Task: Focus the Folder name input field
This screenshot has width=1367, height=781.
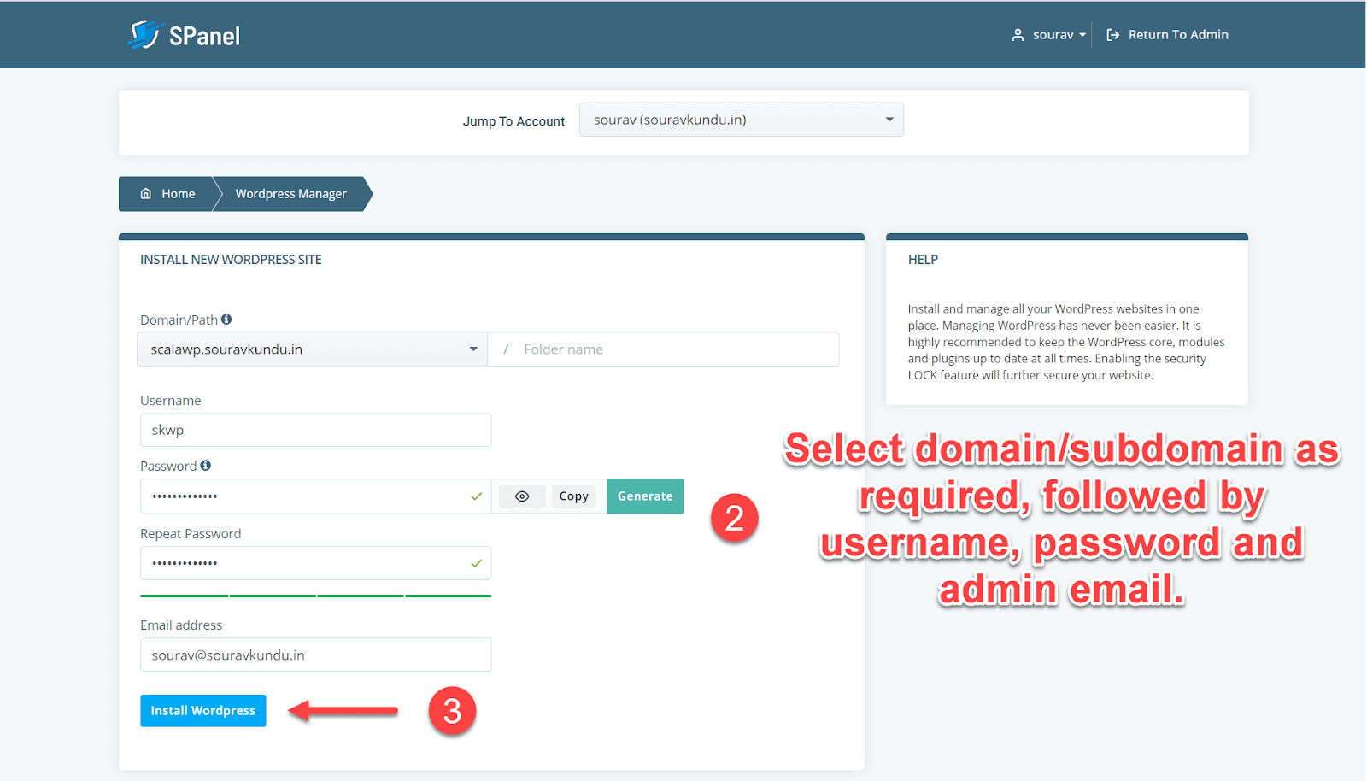Action: [x=663, y=349]
